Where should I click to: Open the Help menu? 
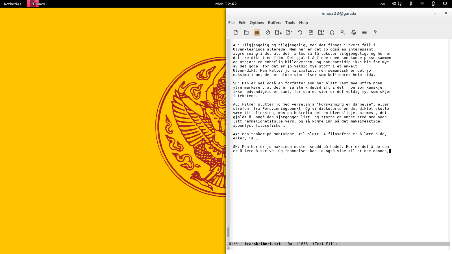[x=303, y=23]
